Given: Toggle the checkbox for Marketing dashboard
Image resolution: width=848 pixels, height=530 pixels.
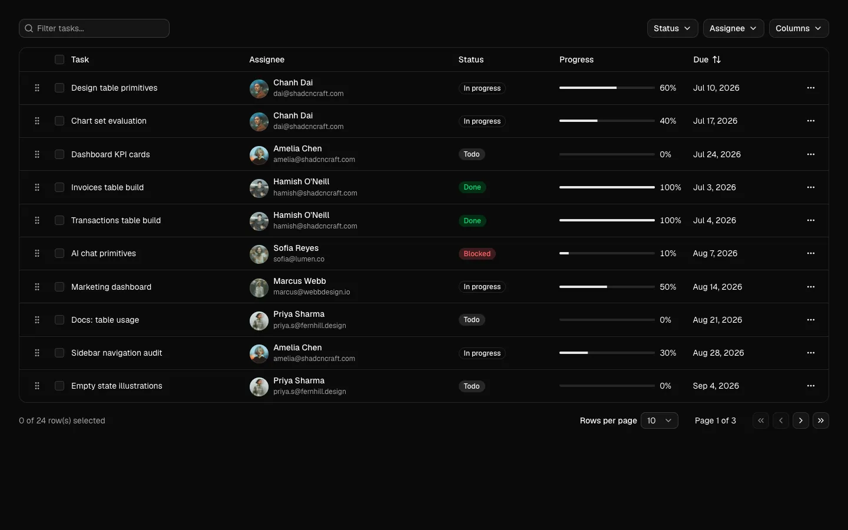Looking at the screenshot, I should (59, 287).
